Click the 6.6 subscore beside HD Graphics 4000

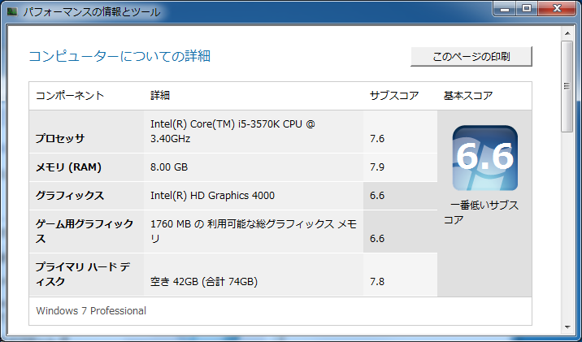point(377,196)
